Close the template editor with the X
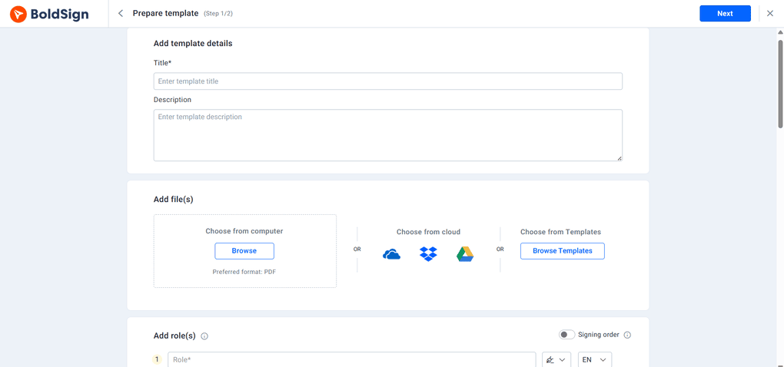The height and width of the screenshot is (367, 784). coord(769,13)
